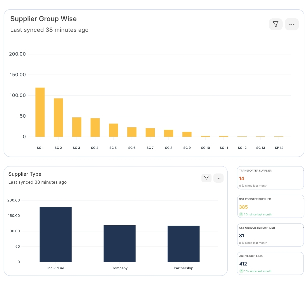Open filter for Supplier Group Wise chart
This screenshot has width=308, height=287.
(275, 24)
